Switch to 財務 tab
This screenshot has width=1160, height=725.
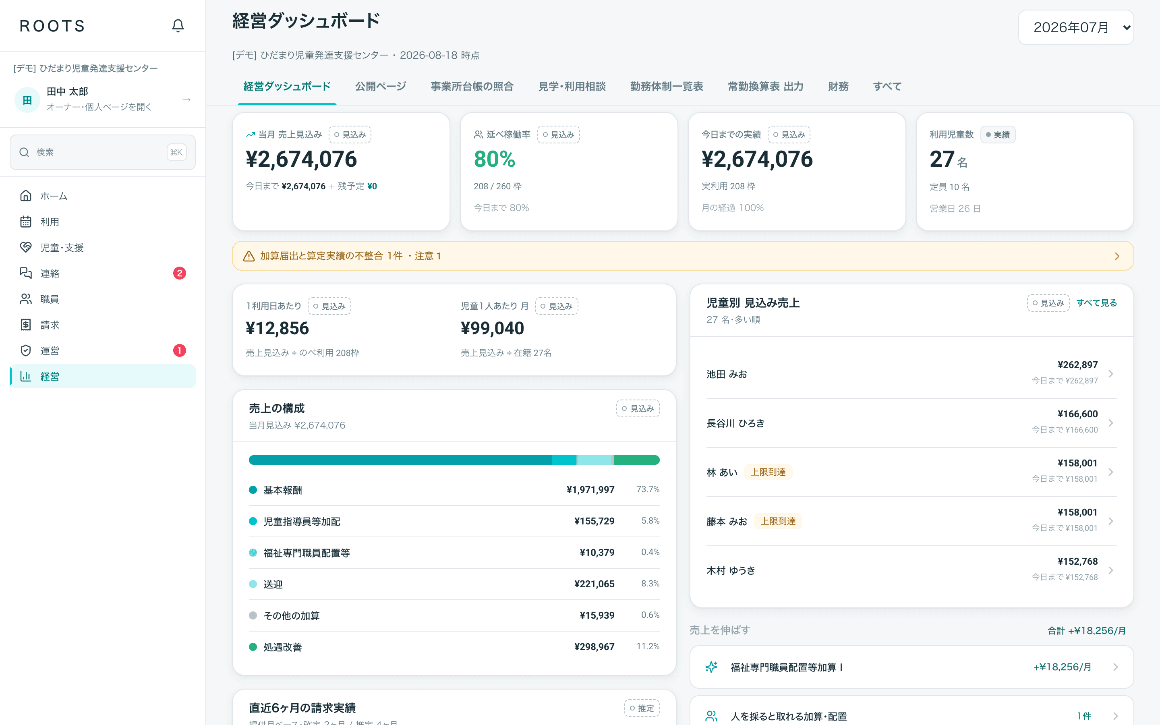coord(838,86)
